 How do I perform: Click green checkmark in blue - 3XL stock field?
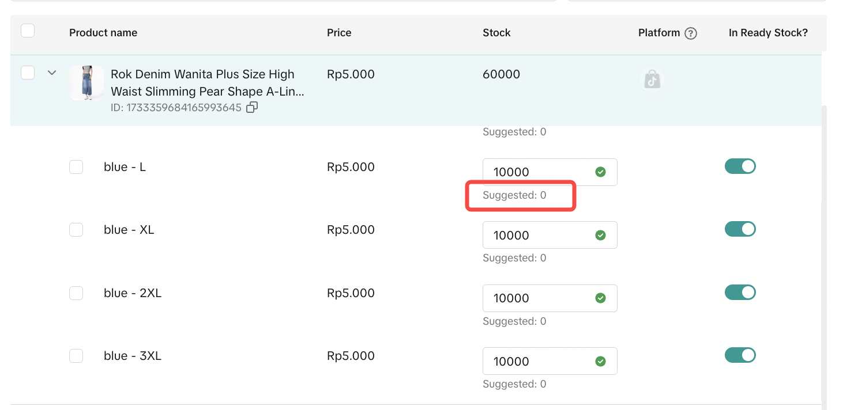(600, 361)
